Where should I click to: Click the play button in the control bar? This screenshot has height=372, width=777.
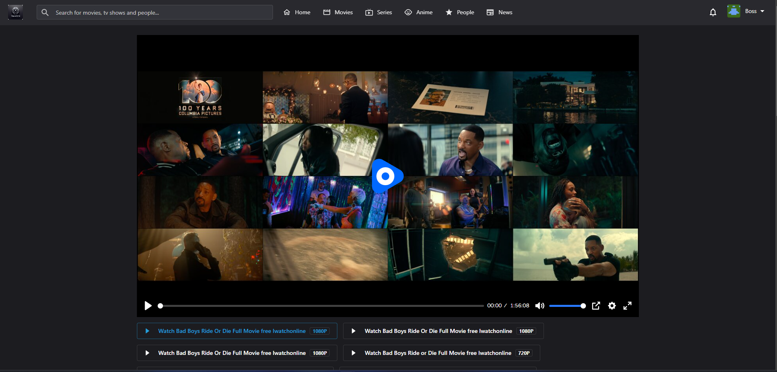[148, 306]
